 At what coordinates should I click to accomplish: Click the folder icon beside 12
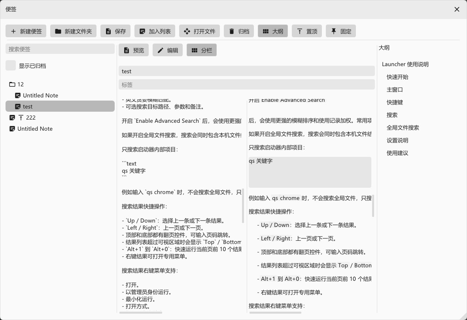12,84
